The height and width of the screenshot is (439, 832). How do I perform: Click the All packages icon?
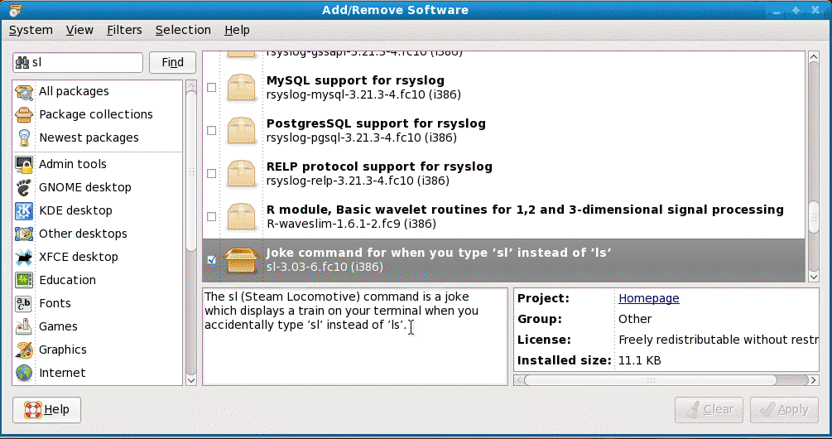[x=24, y=91]
